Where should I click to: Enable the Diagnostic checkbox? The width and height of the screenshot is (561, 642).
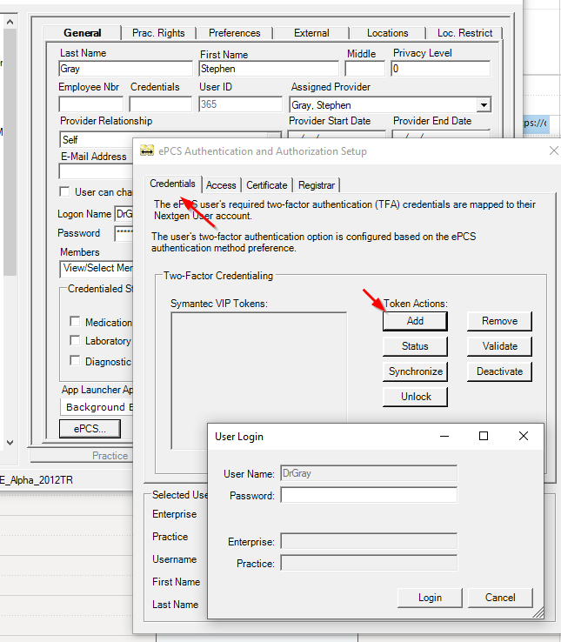pos(75,361)
